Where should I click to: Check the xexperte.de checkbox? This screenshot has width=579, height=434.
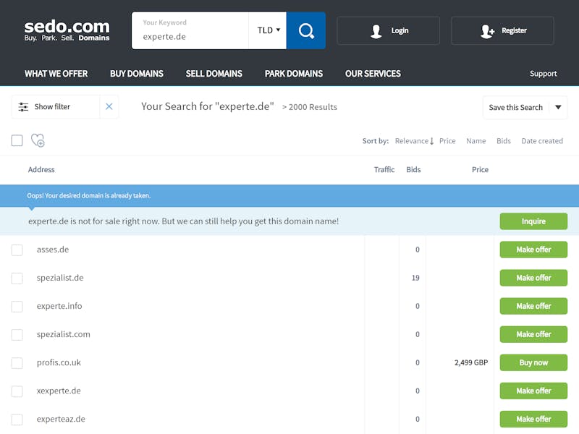17,391
